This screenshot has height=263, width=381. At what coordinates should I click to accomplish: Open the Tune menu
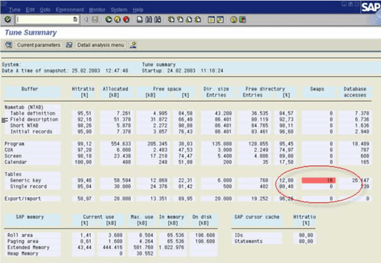point(15,10)
